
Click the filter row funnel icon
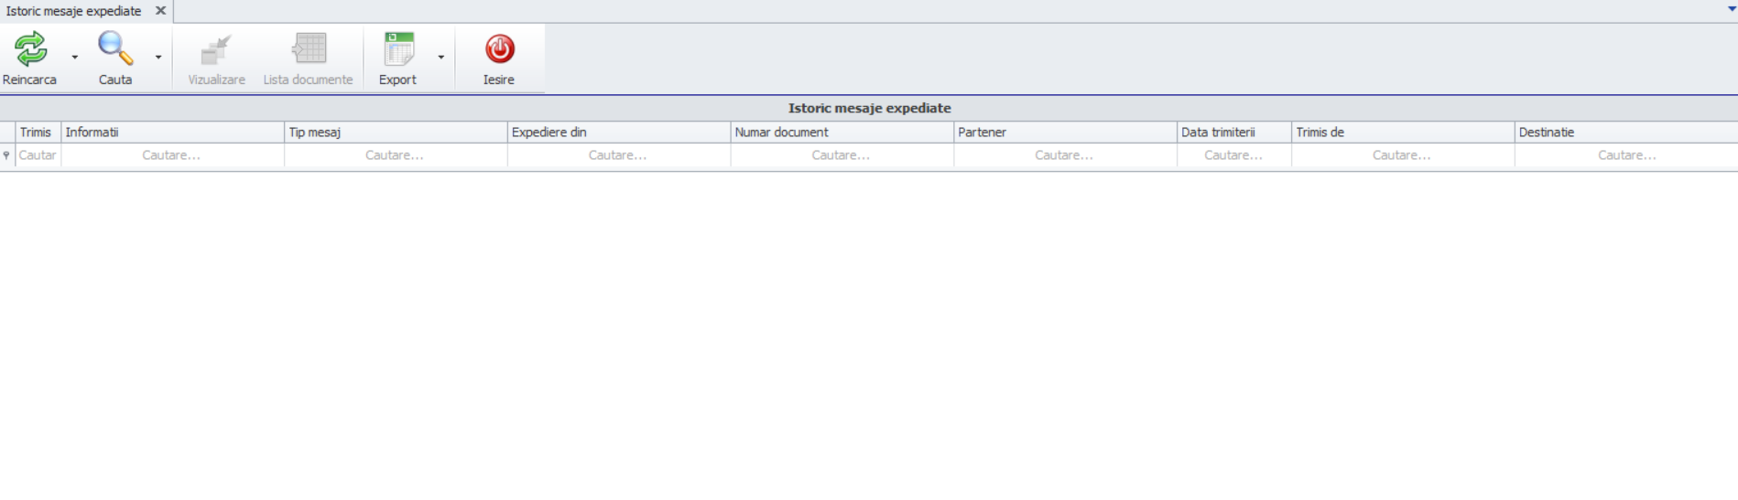[7, 155]
